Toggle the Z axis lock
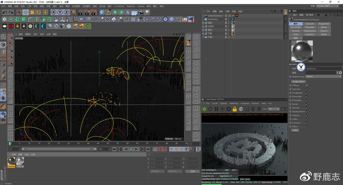 (66, 13)
